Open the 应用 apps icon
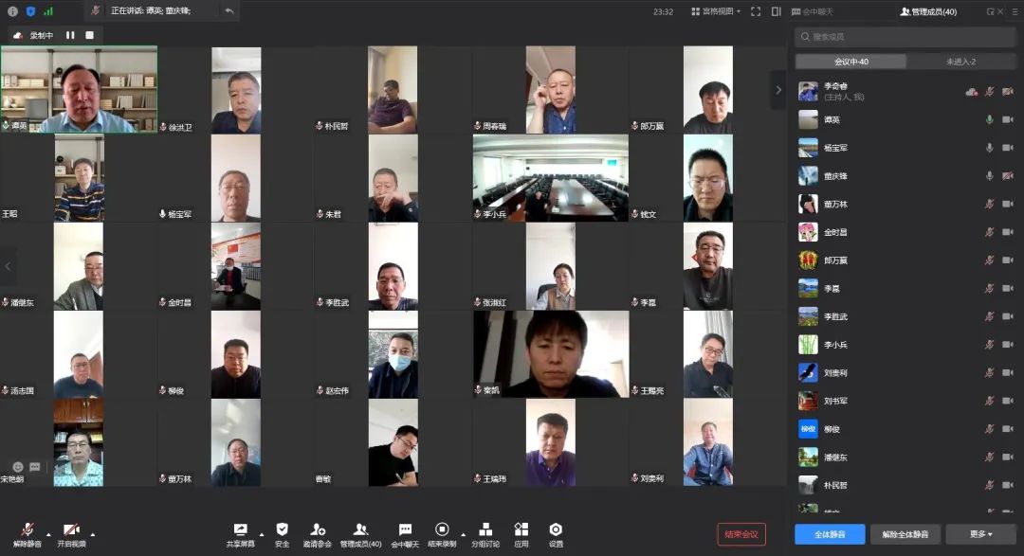 tap(521, 530)
